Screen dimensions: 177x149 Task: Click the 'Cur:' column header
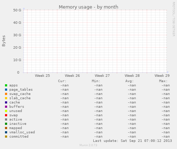[x=62, y=81]
